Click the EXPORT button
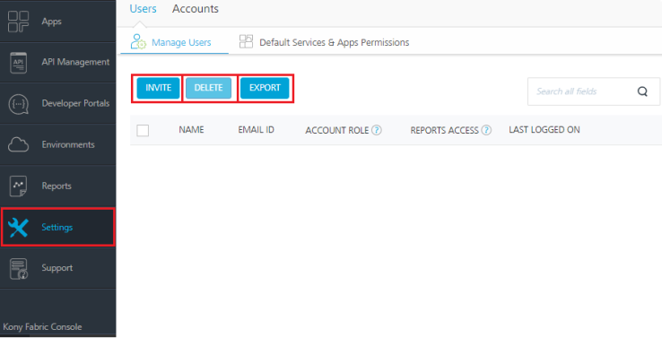The width and height of the screenshot is (662, 338). pyautogui.click(x=265, y=88)
